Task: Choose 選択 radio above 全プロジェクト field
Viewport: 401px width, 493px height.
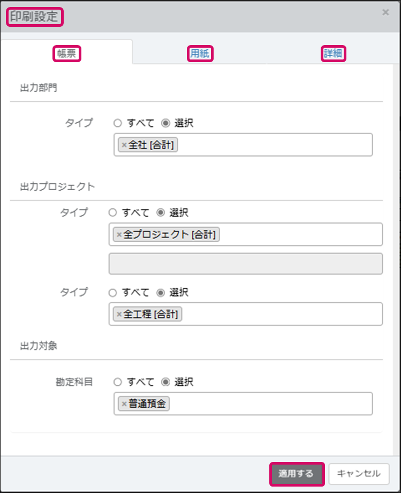Action: (160, 212)
